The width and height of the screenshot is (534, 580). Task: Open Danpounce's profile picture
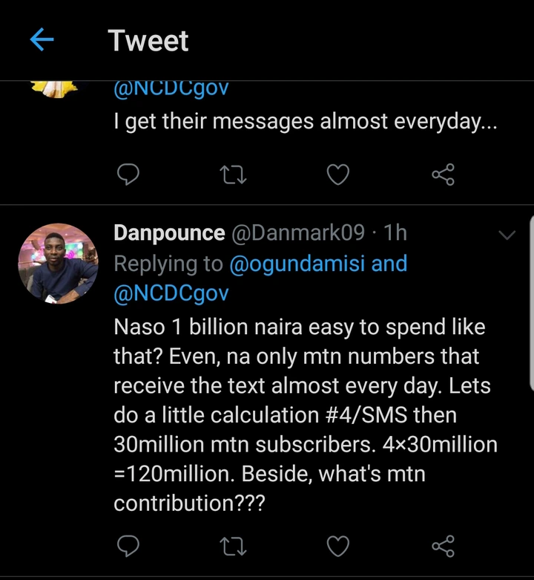(58, 264)
